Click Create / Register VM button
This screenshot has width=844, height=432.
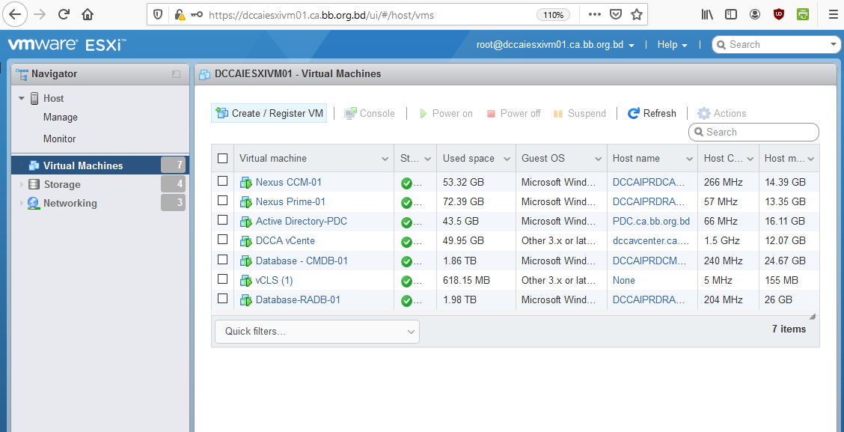coord(269,113)
